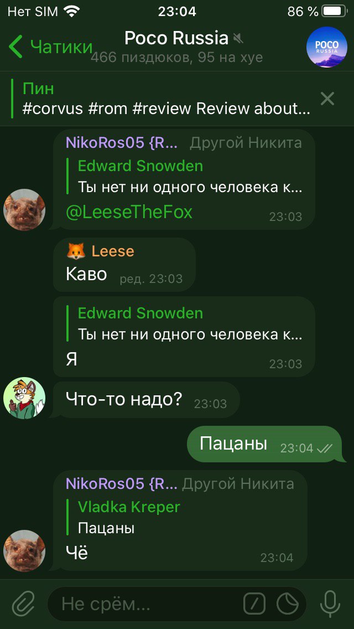
Task: Jump to Vladka Kreper quoted reply
Action: 180,518
